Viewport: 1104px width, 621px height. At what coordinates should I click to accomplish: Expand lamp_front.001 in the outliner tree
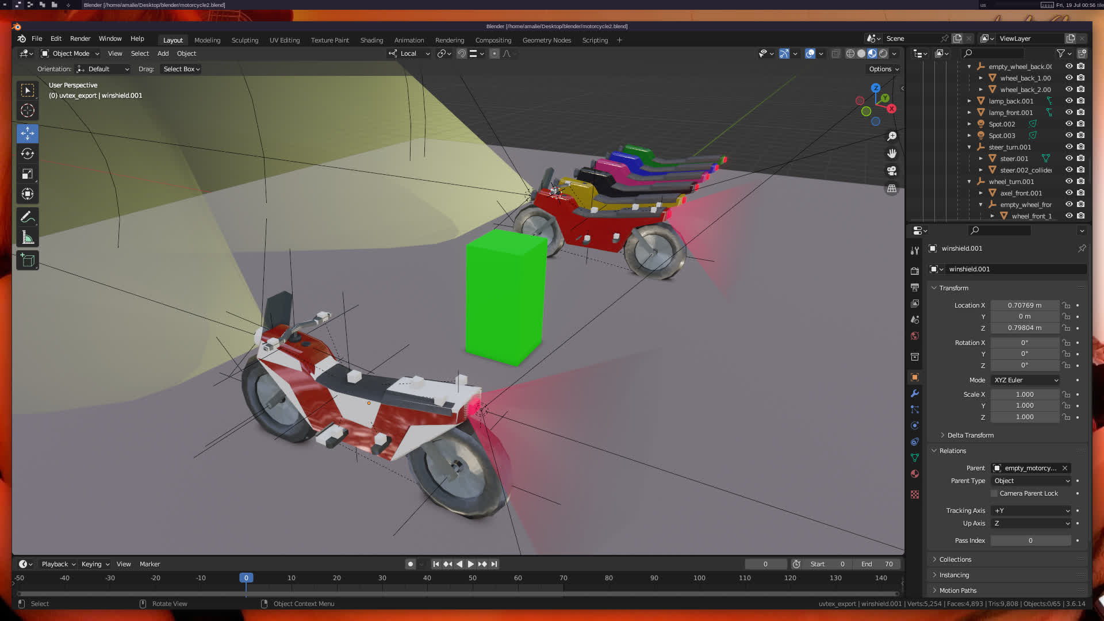tap(969, 113)
